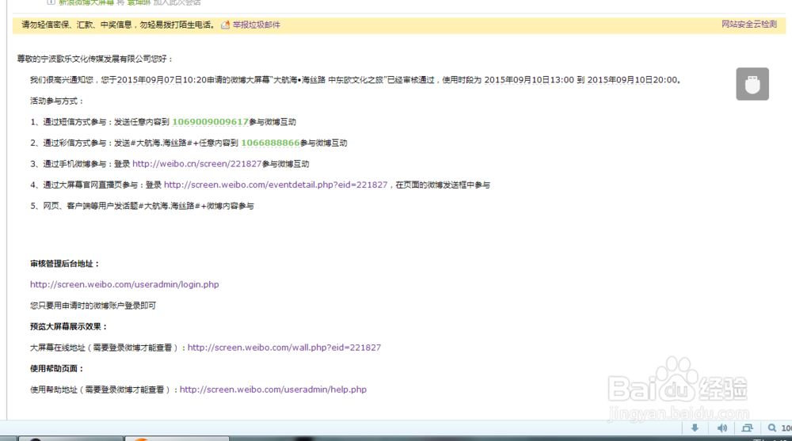This screenshot has width=792, height=441.
Task: Click the overlapping windows status bar icon
Action: pos(747,428)
